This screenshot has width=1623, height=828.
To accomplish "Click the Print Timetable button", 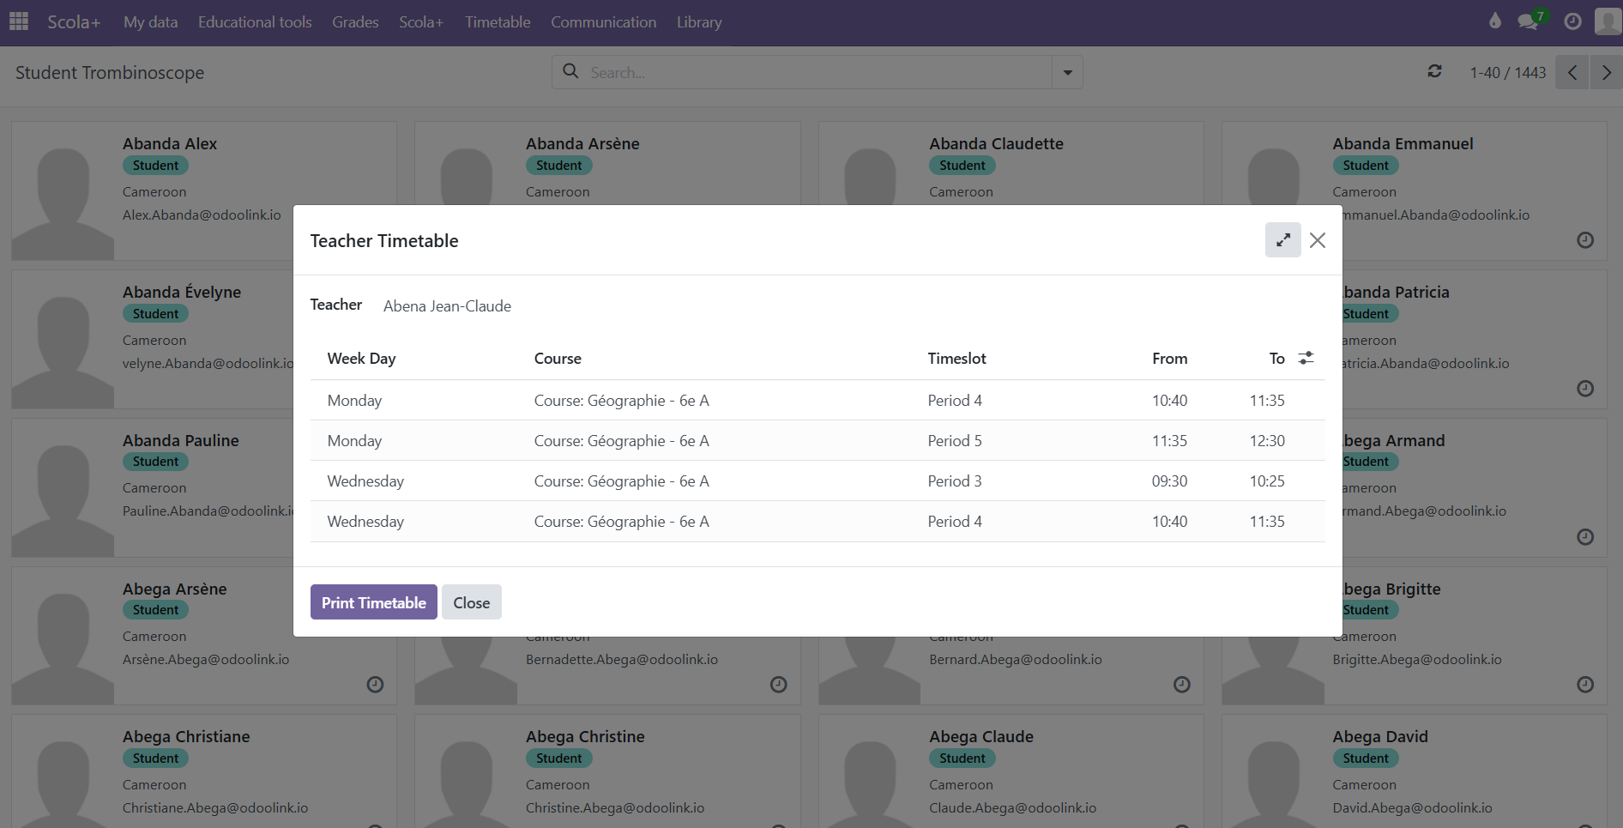I will pyautogui.click(x=374, y=602).
